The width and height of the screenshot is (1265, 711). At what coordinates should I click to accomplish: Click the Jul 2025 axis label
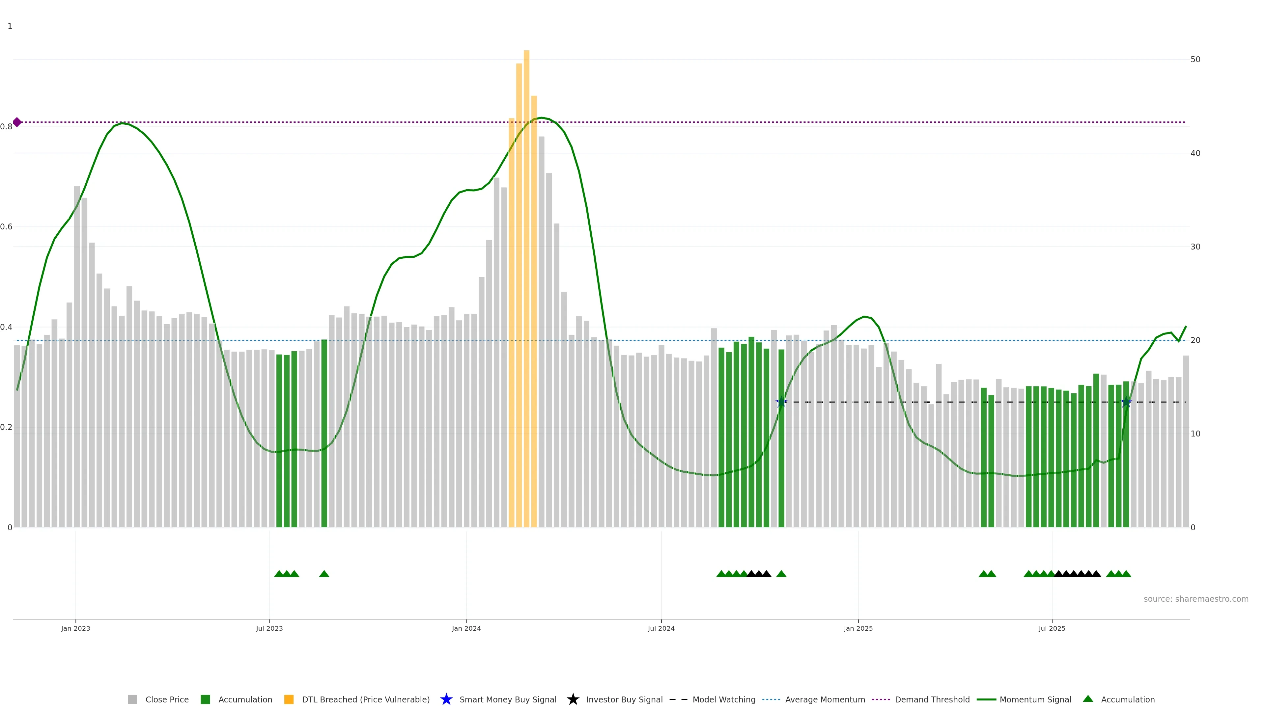[x=1052, y=628]
